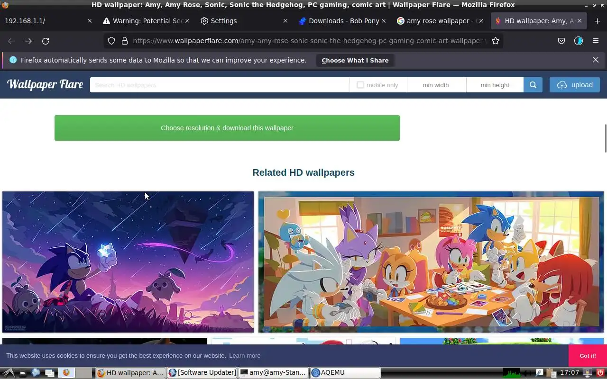Open the Firefox hamburger menu
Viewport: 607px width, 379px height.
[596, 41]
